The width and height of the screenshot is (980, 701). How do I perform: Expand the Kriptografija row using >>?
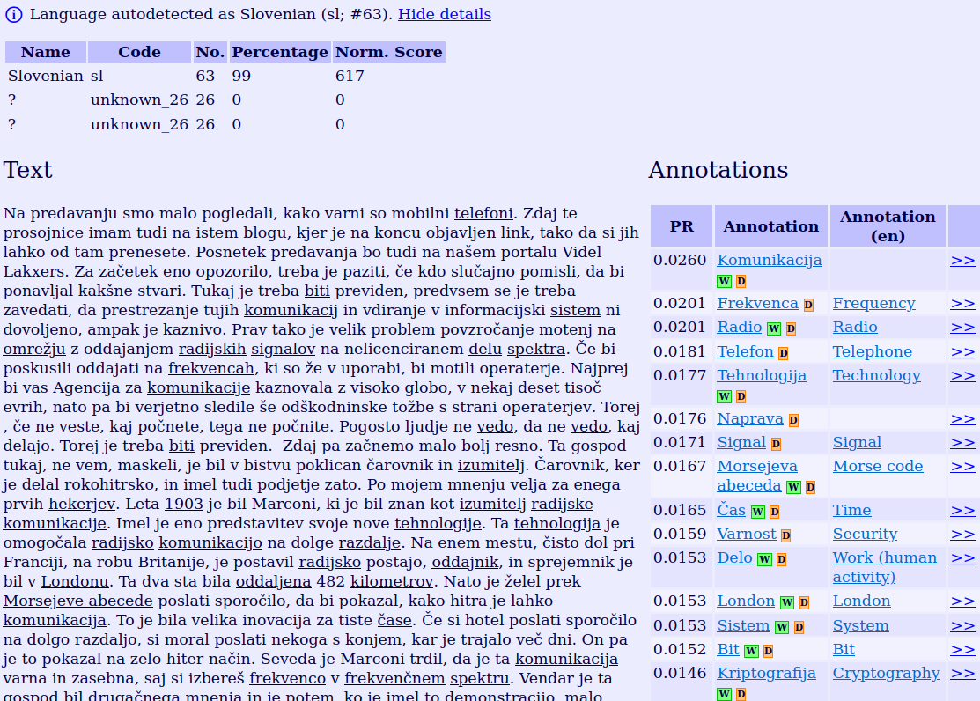(962, 673)
